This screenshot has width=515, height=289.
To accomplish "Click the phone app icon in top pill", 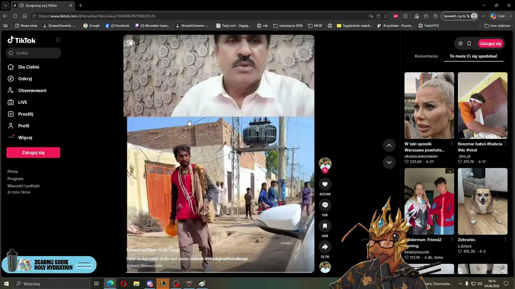I will click(469, 43).
